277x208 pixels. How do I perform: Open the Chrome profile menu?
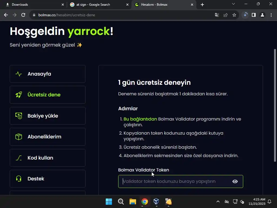[262, 15]
